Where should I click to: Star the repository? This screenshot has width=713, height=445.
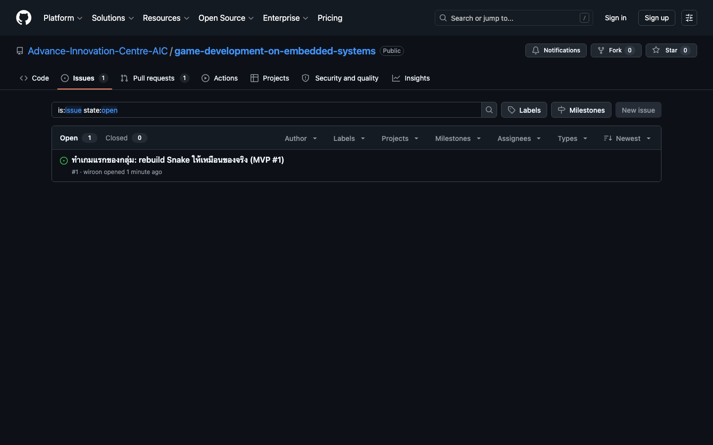point(671,50)
